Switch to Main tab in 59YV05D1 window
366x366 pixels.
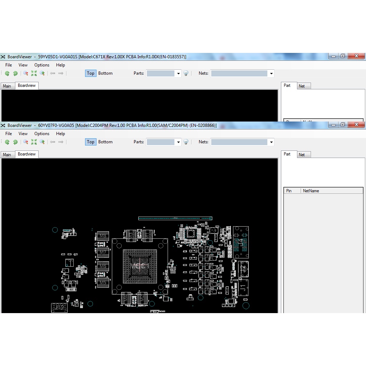point(7,86)
